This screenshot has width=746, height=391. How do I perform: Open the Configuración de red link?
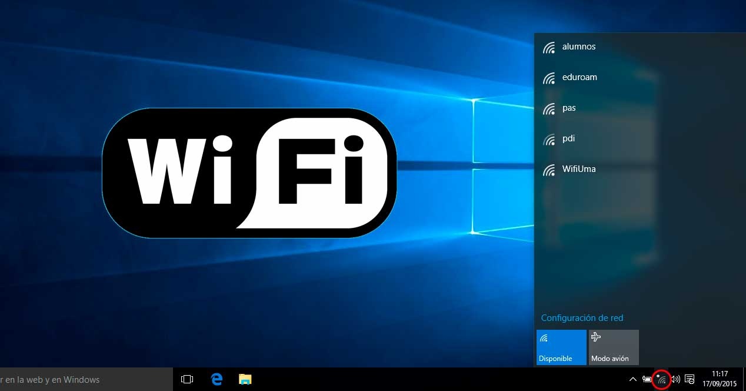582,318
